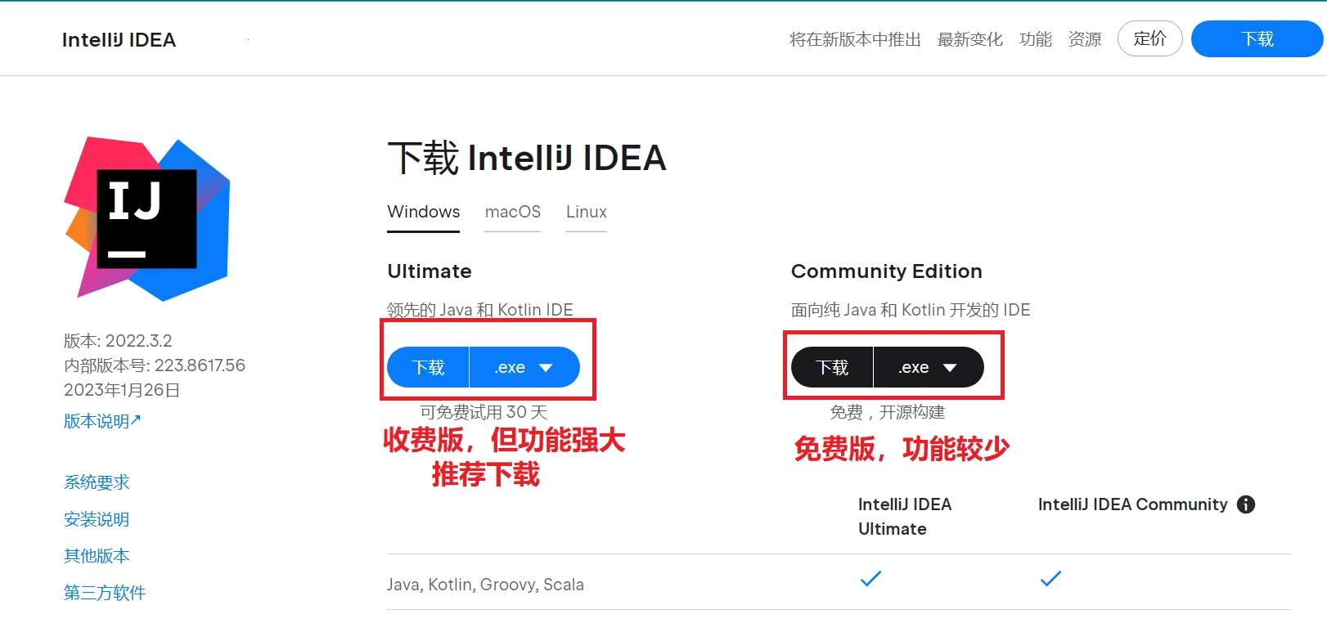Click the 面向纯 Java 和 Kotlin 开发的 IDE description
This screenshot has width=1327, height=623.
pos(911,310)
